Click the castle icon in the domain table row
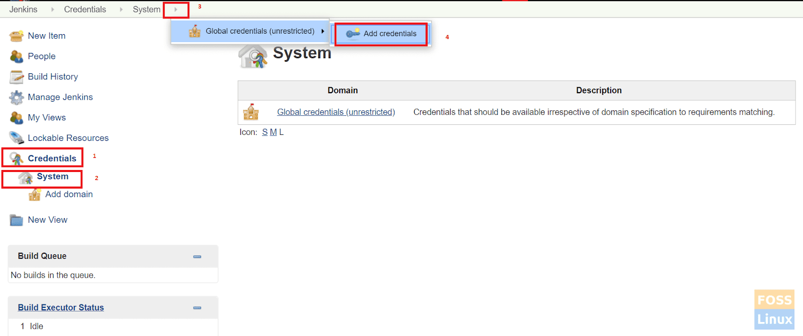This screenshot has width=803, height=336. click(251, 112)
